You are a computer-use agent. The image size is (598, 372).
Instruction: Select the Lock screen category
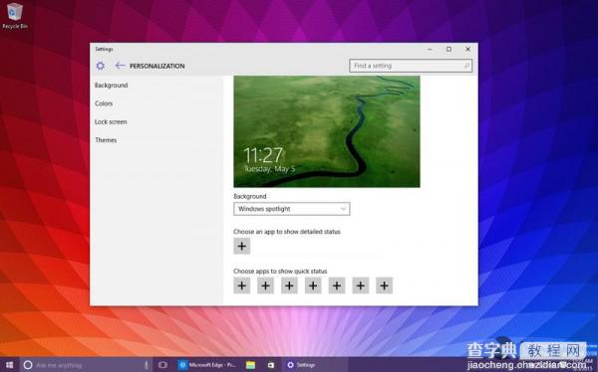111,121
